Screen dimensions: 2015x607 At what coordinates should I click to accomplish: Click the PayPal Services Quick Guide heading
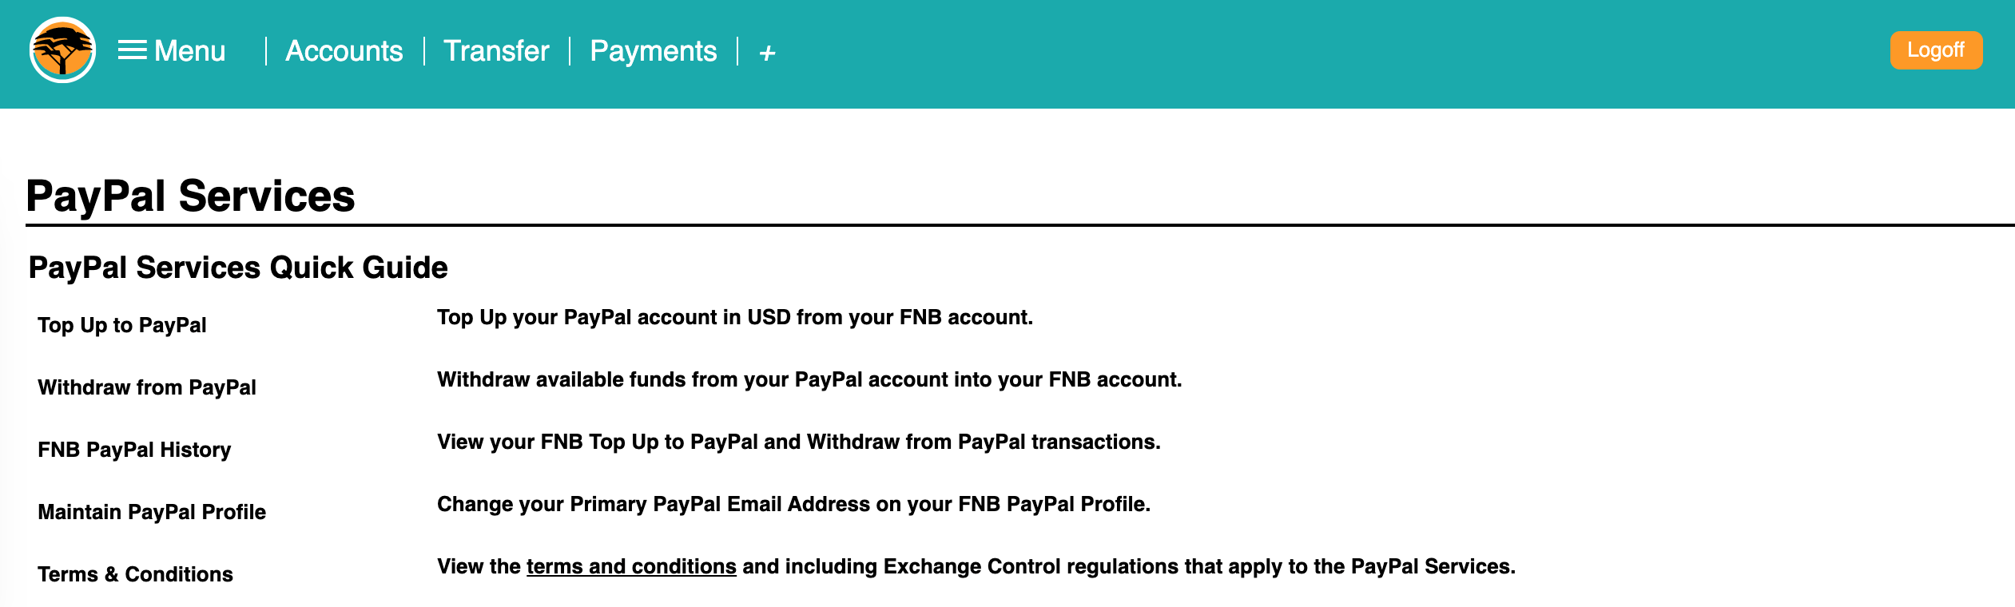[238, 268]
